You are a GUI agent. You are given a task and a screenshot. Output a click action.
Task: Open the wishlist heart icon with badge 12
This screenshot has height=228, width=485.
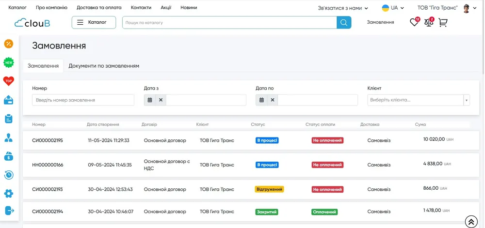pyautogui.click(x=414, y=22)
